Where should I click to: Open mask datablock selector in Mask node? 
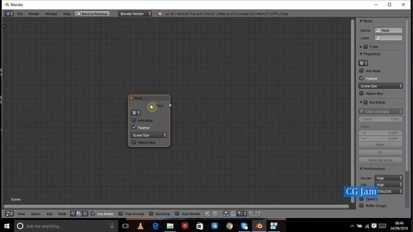point(136,113)
